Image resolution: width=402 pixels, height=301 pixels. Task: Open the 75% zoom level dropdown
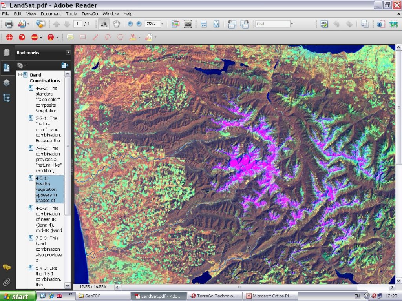pos(162,24)
